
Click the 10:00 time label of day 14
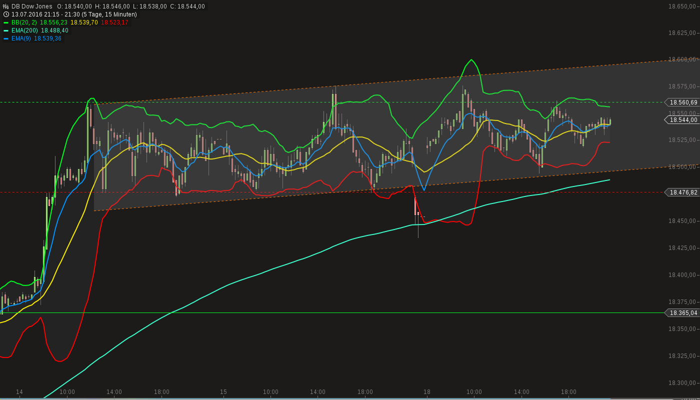[x=67, y=392]
